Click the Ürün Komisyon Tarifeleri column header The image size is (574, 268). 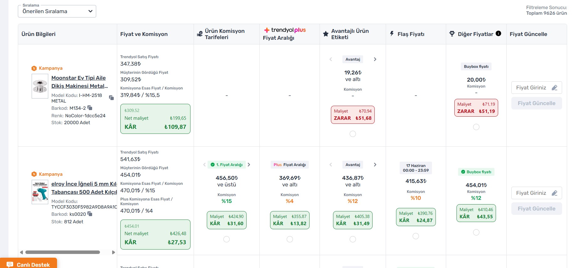pyautogui.click(x=225, y=34)
